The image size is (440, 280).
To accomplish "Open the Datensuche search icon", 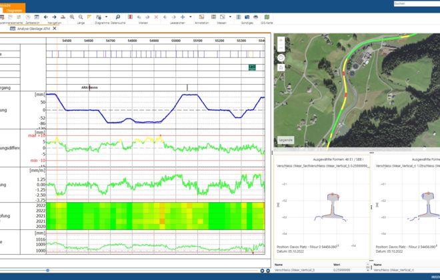I will (x=117, y=16).
